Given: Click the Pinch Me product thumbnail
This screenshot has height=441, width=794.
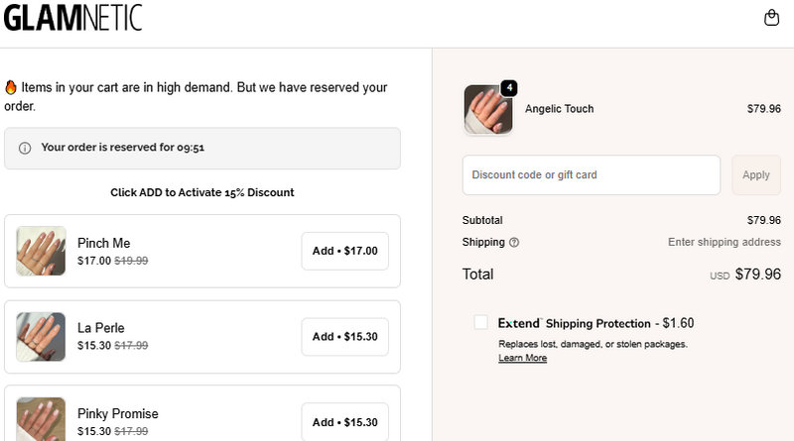Looking at the screenshot, I should point(42,251).
